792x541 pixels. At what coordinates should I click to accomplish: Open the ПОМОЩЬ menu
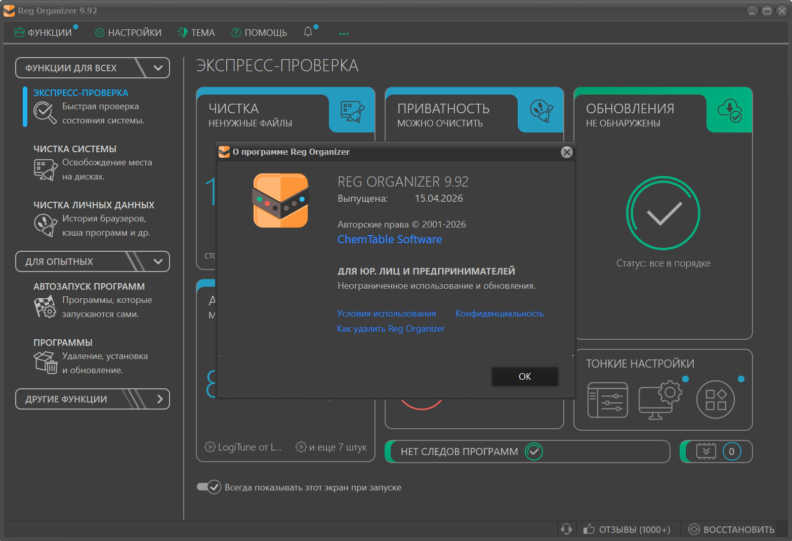(259, 32)
